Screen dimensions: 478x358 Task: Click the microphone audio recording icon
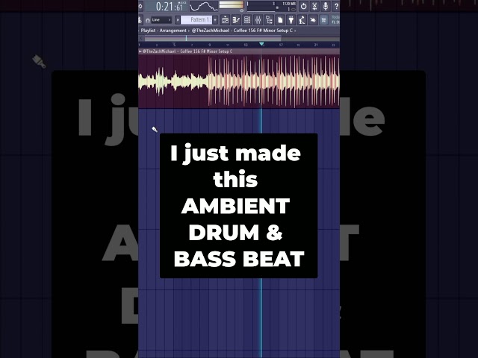[x=326, y=6]
